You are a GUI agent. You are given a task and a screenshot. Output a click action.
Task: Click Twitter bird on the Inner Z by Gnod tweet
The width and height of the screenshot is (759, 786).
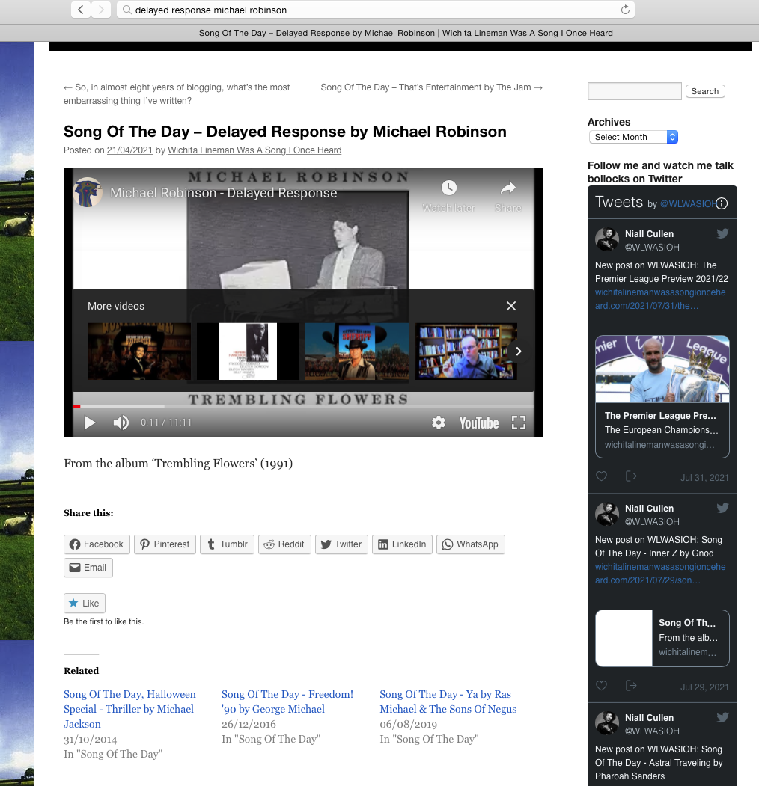[722, 509]
